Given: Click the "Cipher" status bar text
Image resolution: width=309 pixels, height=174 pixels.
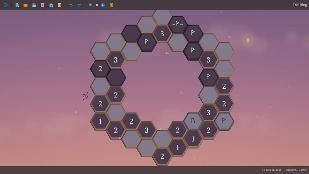Looking at the screenshot, I should (303, 170).
